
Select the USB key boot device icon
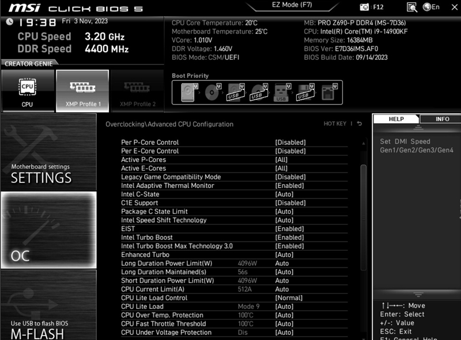point(282,93)
